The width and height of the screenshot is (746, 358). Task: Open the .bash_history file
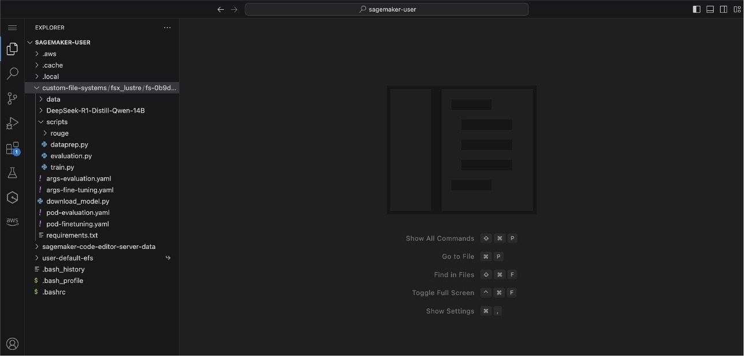coord(102,270)
